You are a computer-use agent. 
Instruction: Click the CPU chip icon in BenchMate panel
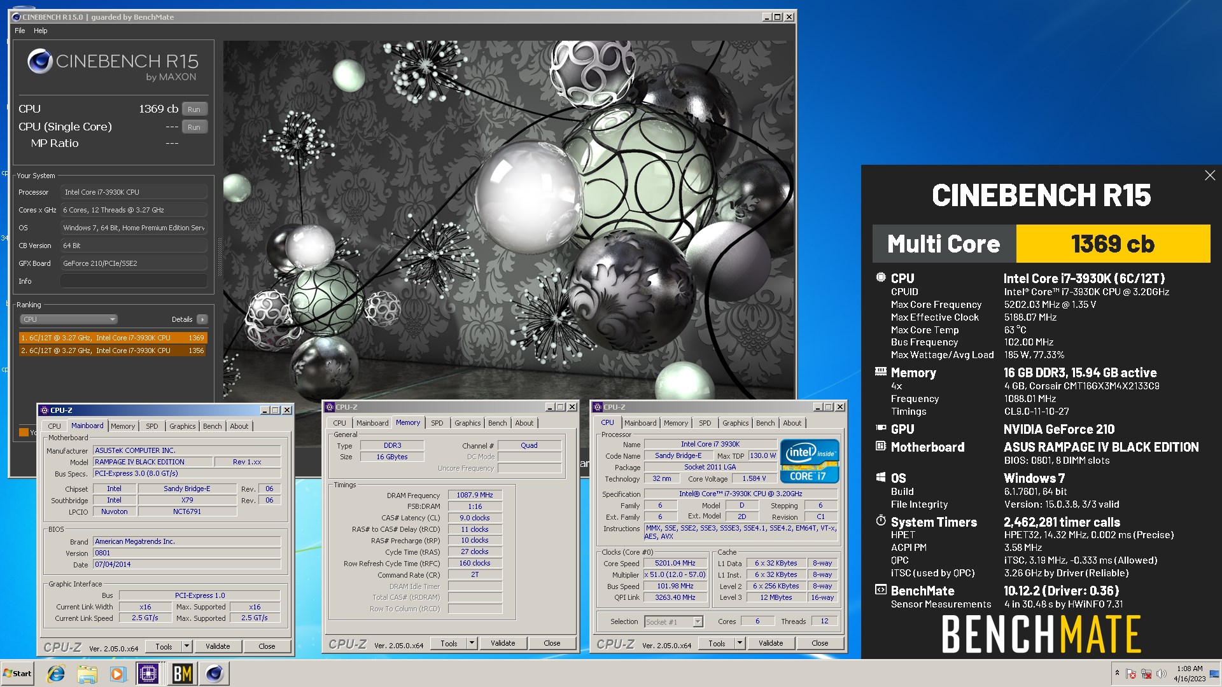(881, 277)
